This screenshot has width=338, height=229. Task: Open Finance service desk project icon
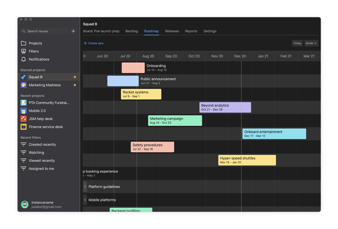coord(24,127)
